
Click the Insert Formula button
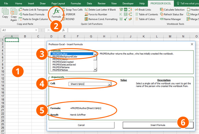[x=158, y=125]
